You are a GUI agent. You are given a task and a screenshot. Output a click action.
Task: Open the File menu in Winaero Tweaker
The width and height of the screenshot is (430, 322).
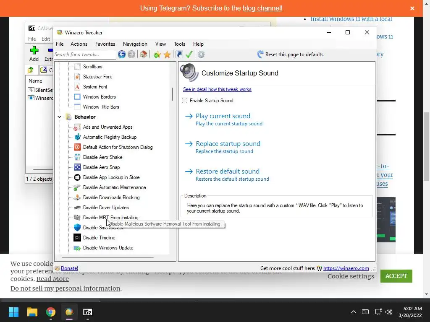click(x=60, y=44)
